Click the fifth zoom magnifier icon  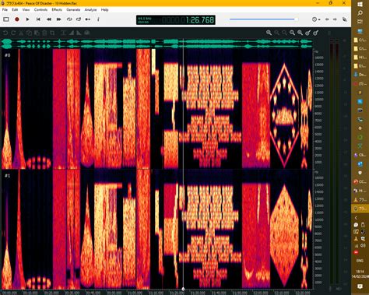tap(300, 33)
